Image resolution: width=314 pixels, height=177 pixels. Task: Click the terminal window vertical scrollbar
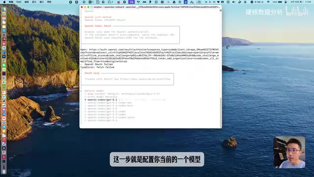221,113
